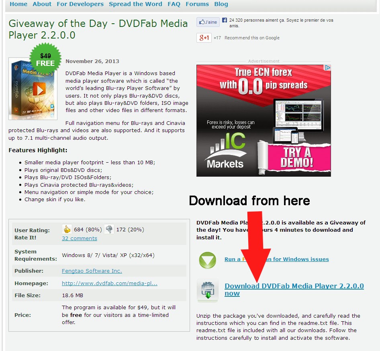Click the AdChoices icon on advertisement
This screenshot has height=351, width=380.
327,67
